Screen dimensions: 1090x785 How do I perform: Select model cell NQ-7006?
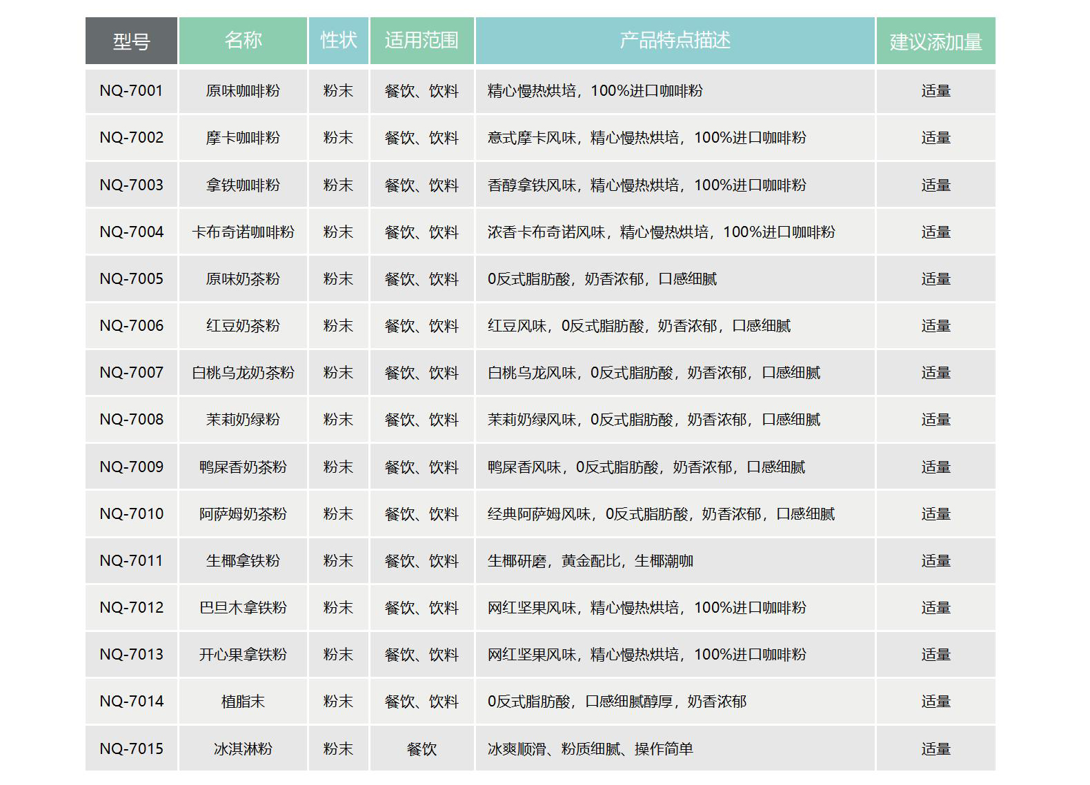131,325
